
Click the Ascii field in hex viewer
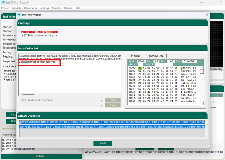coord(141,64)
